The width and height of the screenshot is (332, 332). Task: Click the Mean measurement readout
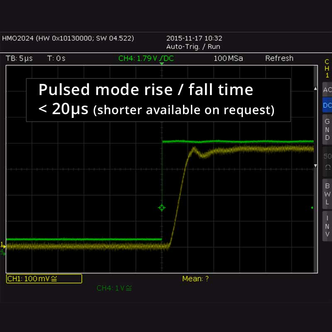click(x=195, y=279)
